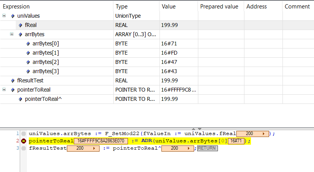Select the arrBytes[2] row
Screen dimensions: 314x172
(x=157, y=62)
